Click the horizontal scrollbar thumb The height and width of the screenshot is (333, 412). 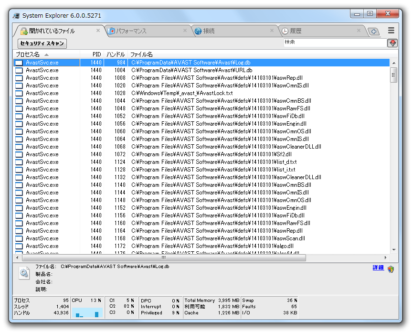pos(164,258)
